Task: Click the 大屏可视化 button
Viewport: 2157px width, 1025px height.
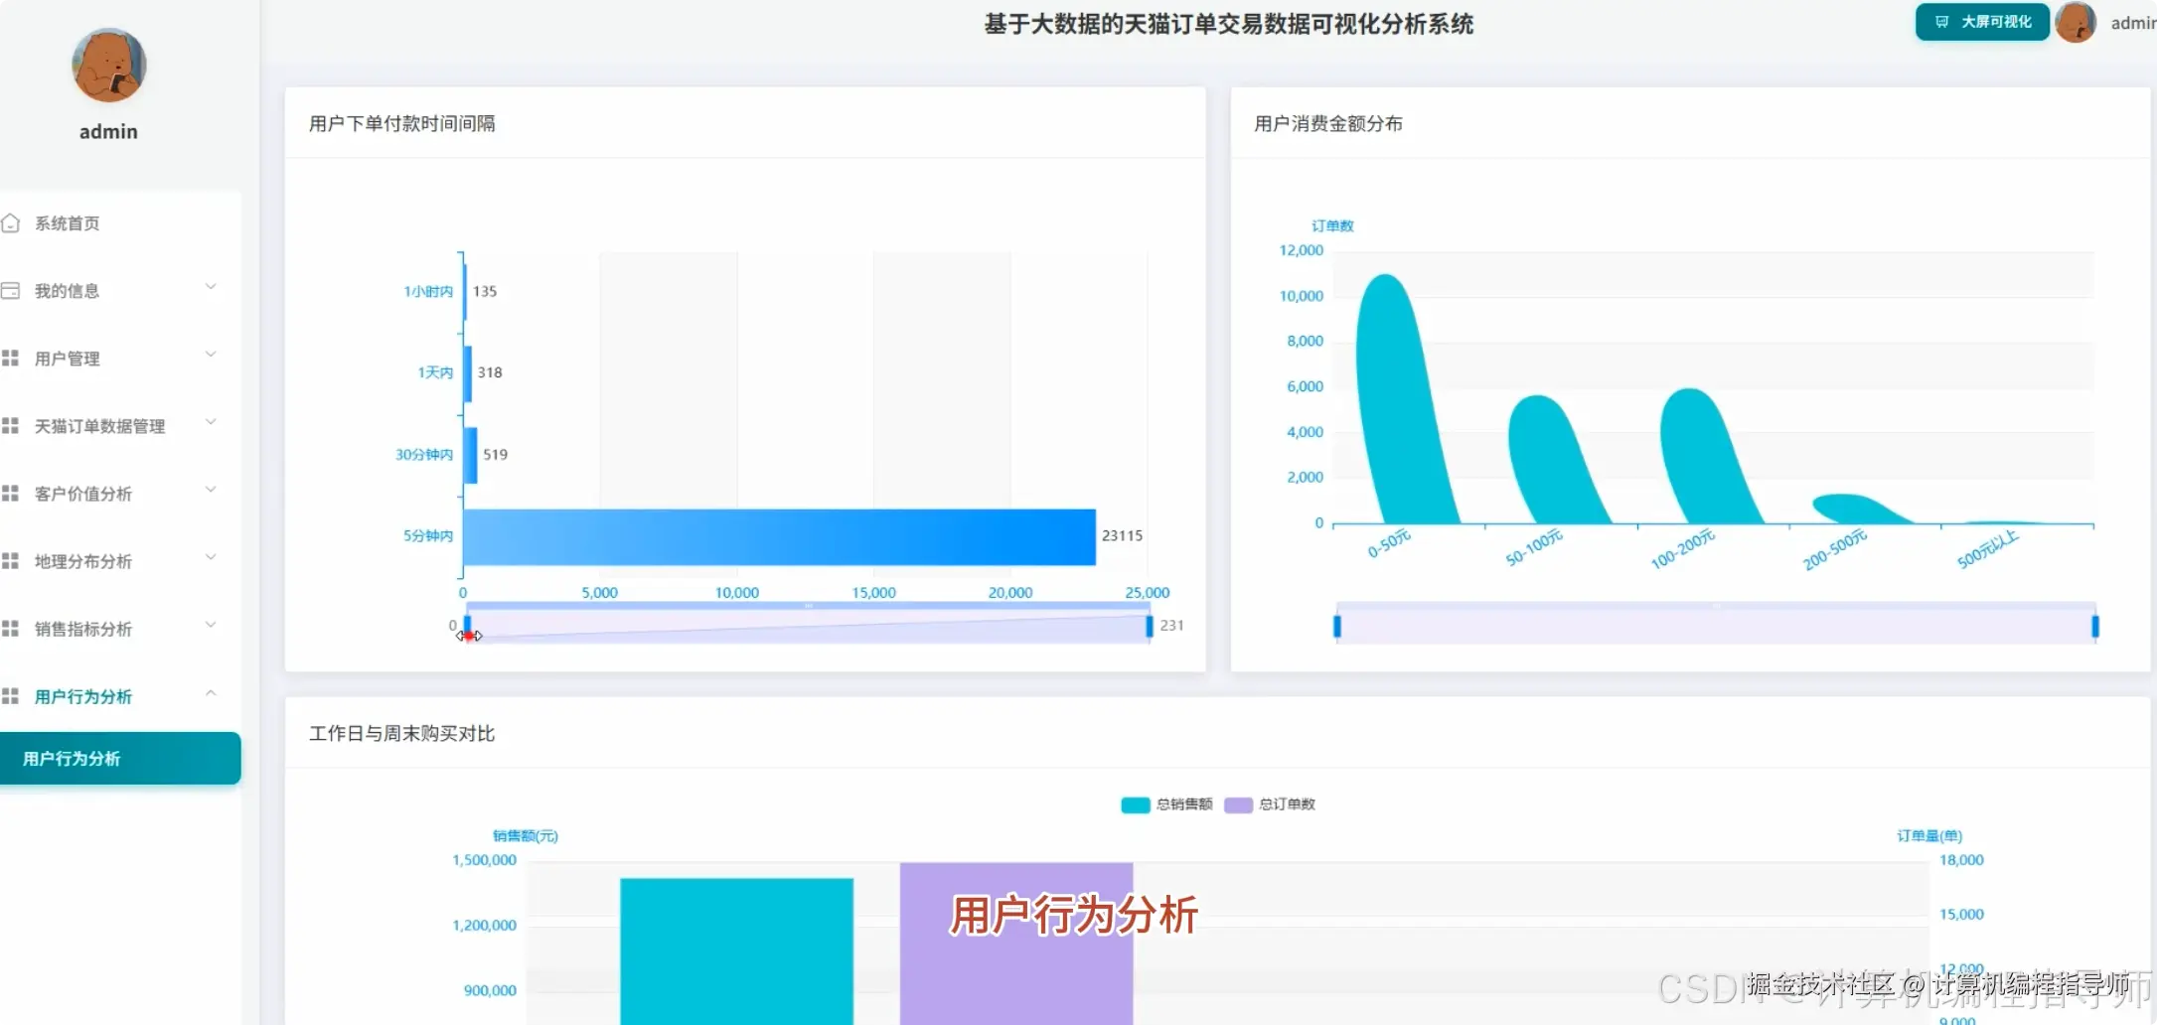Action: point(1981,21)
